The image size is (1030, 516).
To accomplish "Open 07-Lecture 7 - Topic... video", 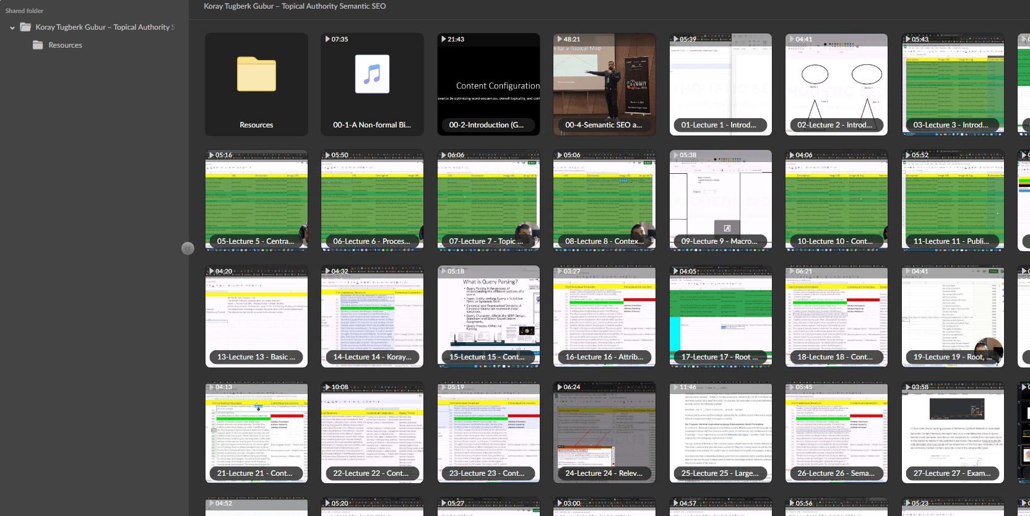I will [488, 200].
